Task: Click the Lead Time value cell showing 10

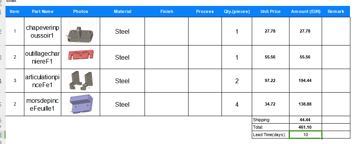Action: click(306, 135)
